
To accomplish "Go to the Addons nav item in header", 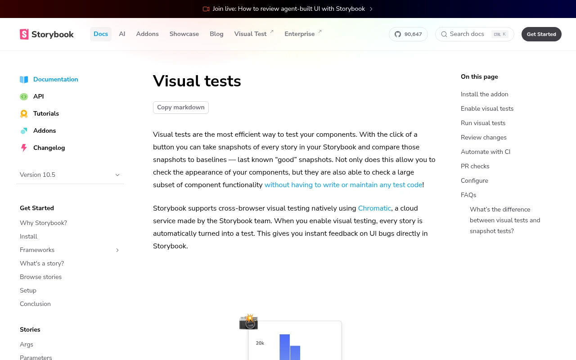I will pos(148,34).
